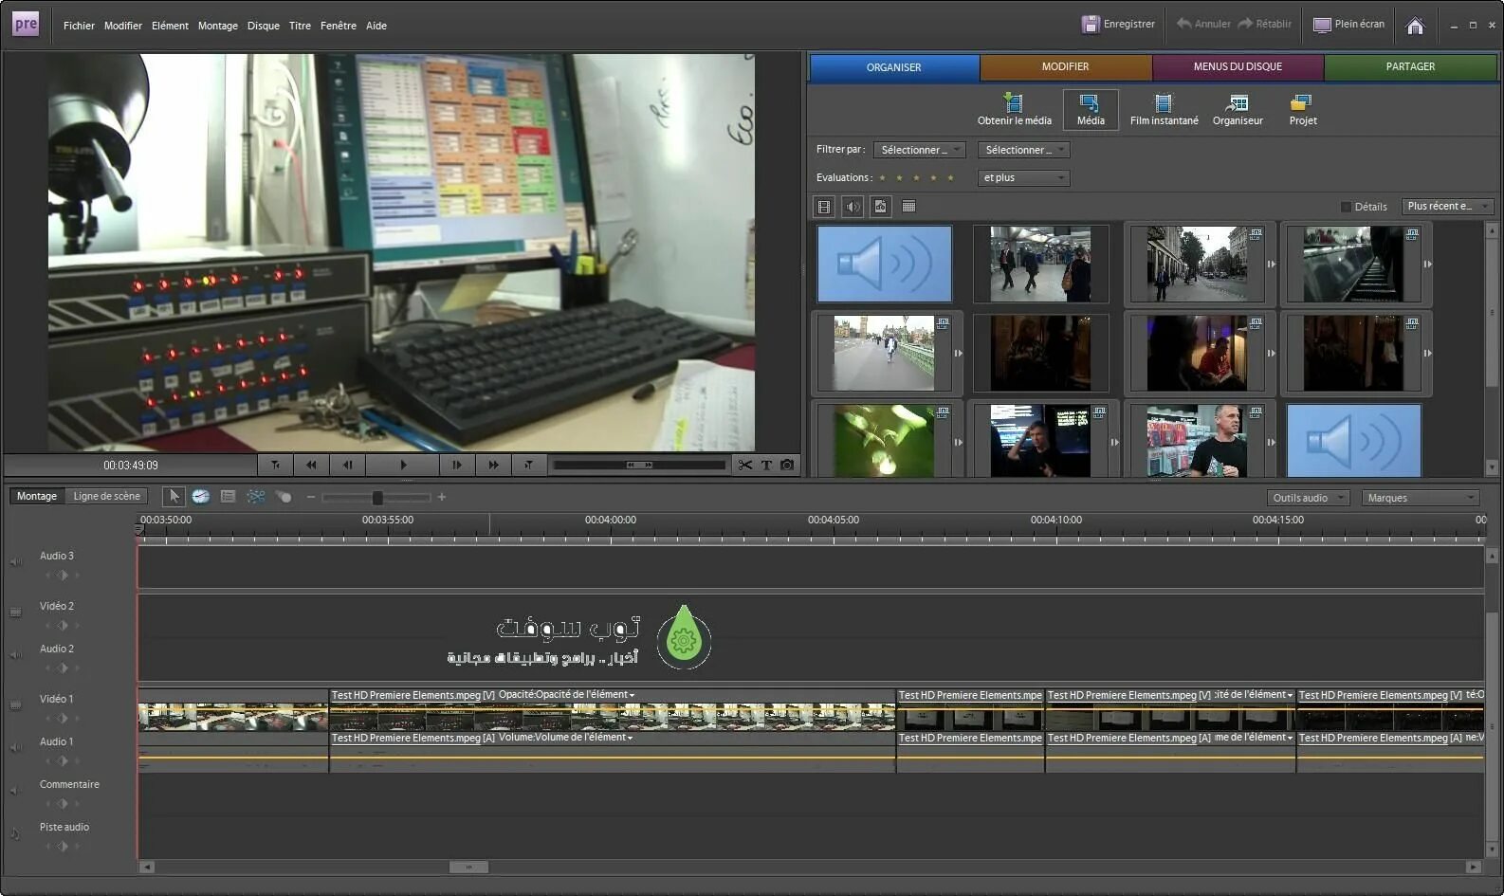The image size is (1504, 896).
Task: Click the Montage timeline view button
Action: (37, 496)
